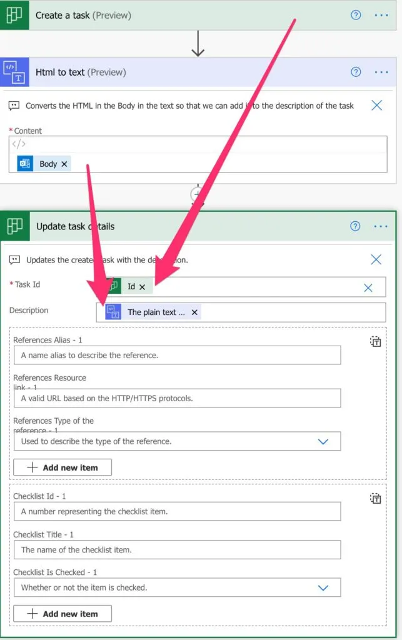Remove the plain text token from Description

(194, 312)
